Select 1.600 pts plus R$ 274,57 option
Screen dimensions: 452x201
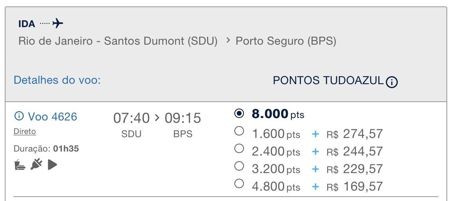click(239, 131)
